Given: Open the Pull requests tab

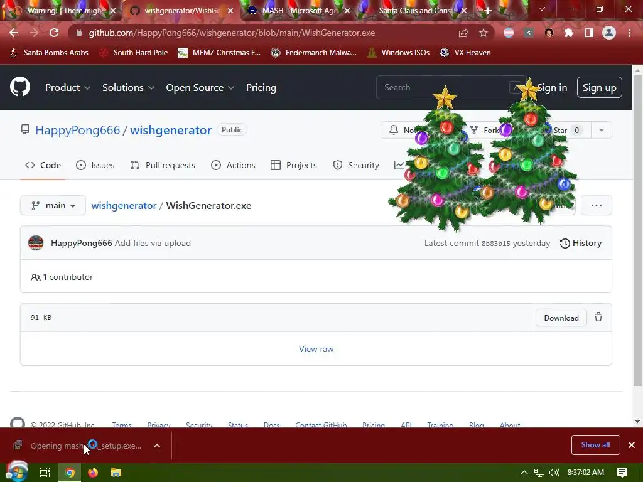Looking at the screenshot, I should [163, 165].
